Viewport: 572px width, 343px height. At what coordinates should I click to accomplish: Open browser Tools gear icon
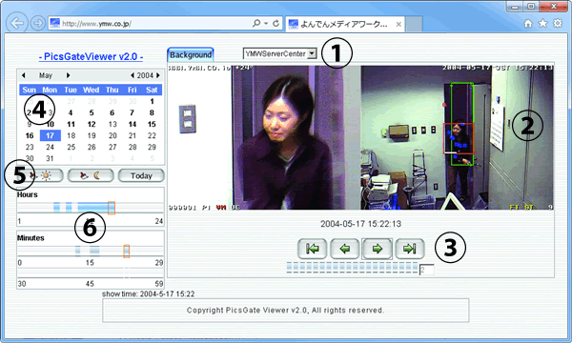point(558,24)
